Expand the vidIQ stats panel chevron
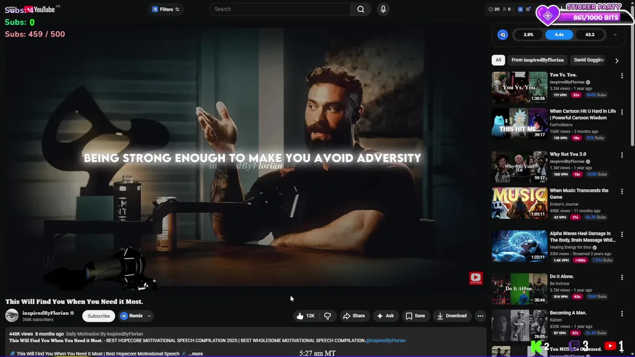This screenshot has height=357, width=635. pos(615,35)
